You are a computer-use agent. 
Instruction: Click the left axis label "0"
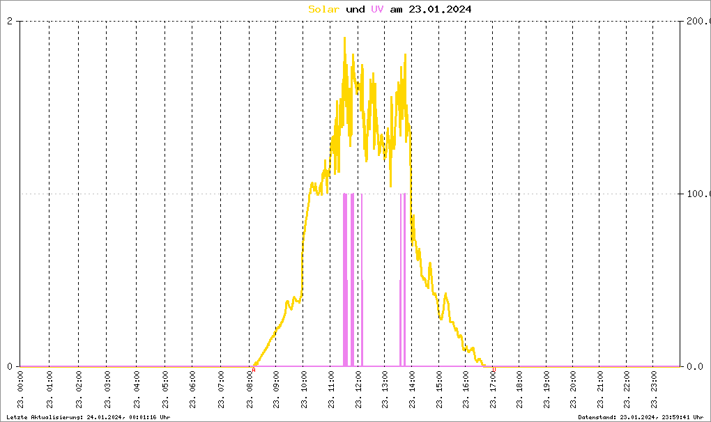[x=10, y=366]
